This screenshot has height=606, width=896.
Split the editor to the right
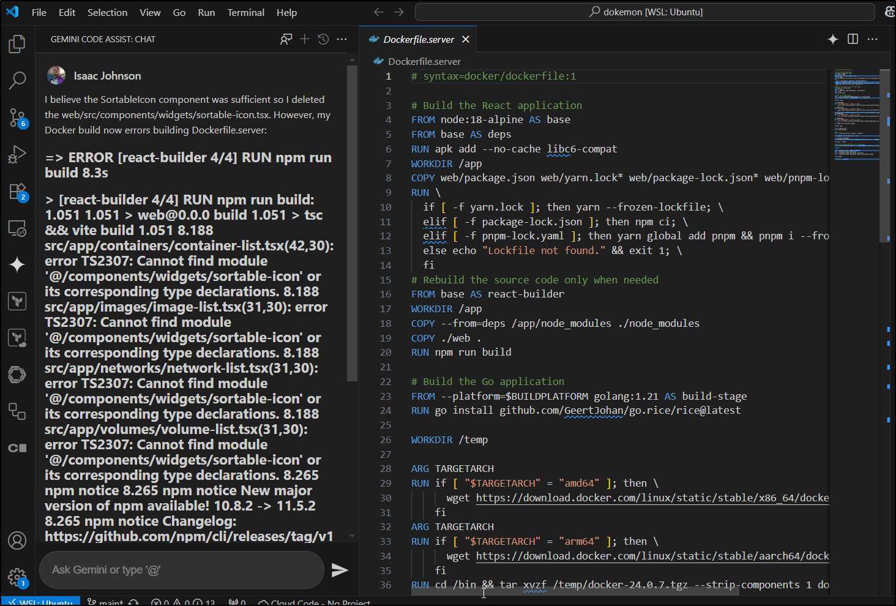coord(853,39)
